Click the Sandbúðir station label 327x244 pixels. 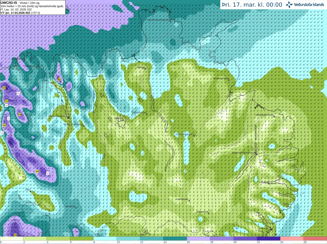(x=70, y=206)
